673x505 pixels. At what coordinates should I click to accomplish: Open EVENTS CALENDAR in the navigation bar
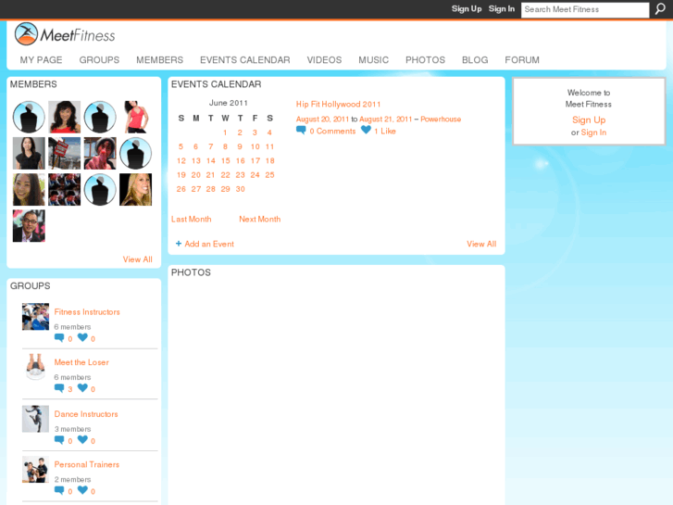click(245, 60)
